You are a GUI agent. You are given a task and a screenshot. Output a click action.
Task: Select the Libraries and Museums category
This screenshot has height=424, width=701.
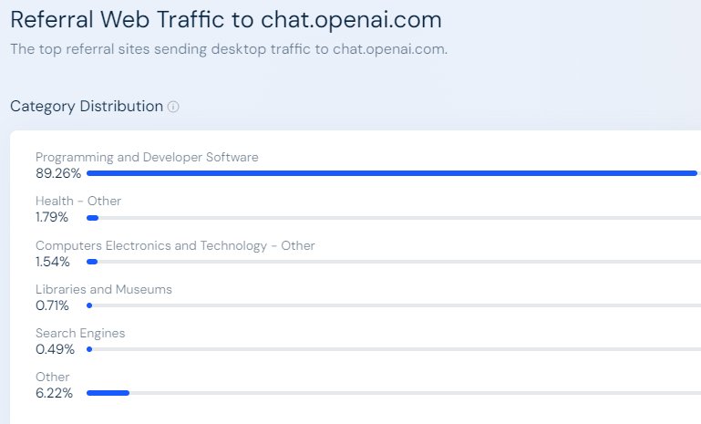click(103, 289)
